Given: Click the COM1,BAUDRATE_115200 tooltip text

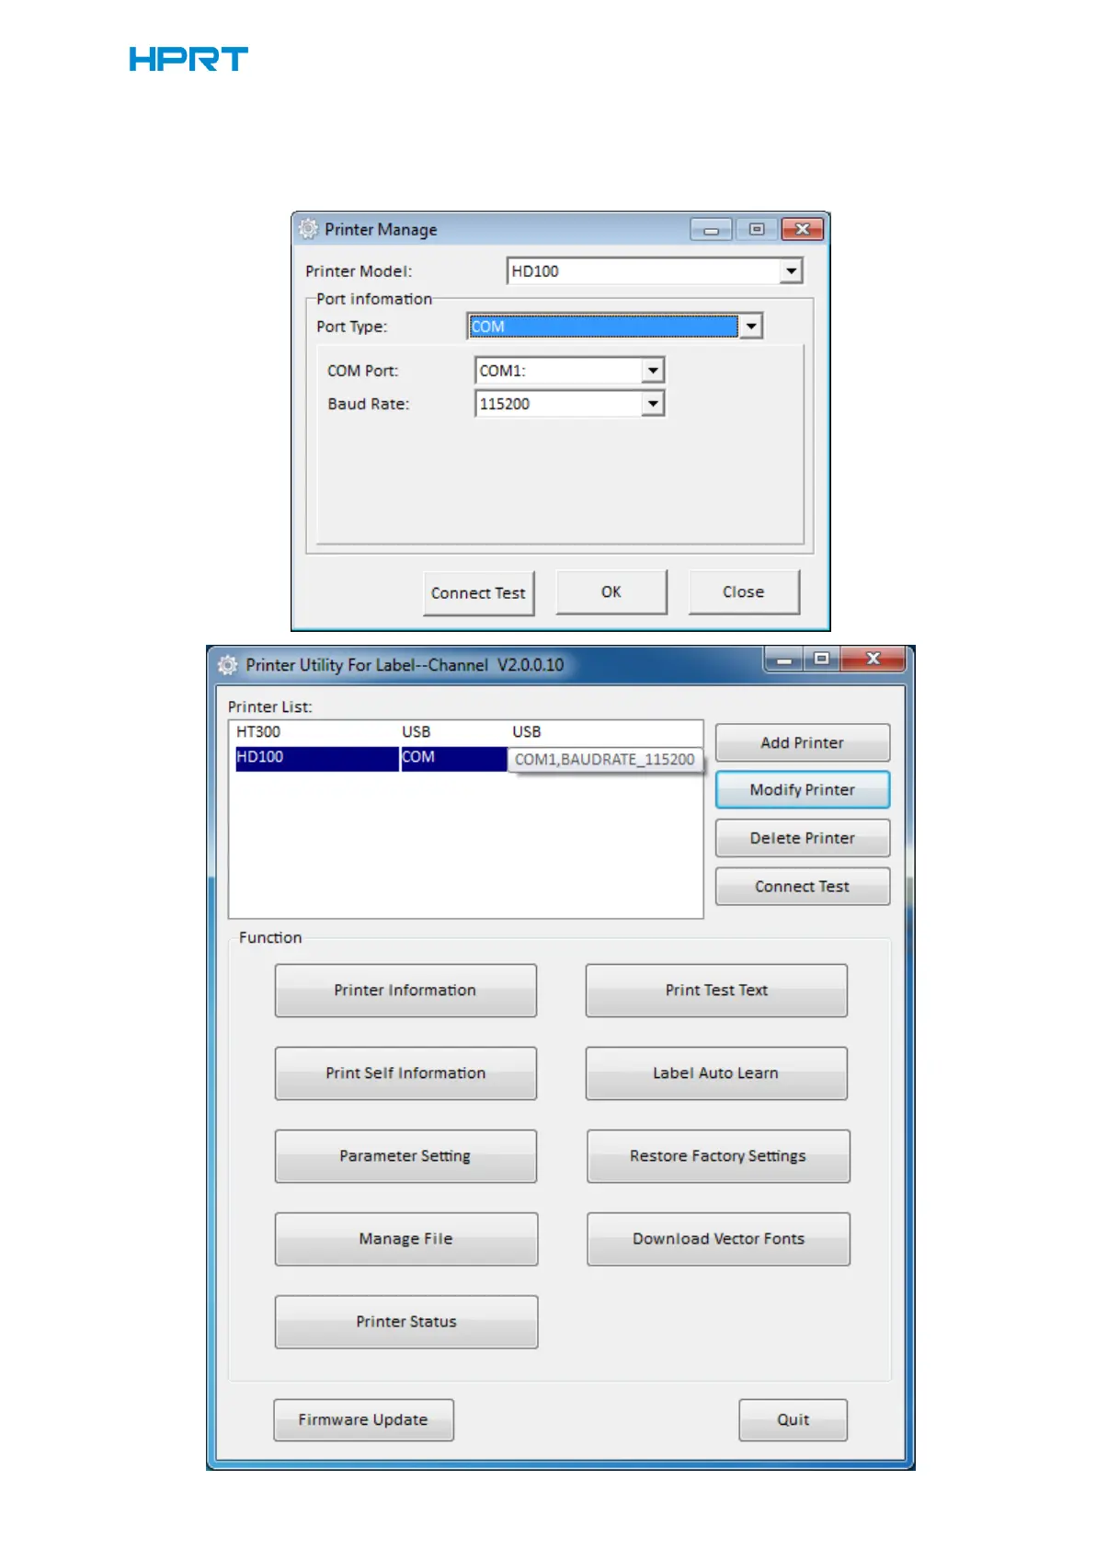Looking at the screenshot, I should 604,759.
